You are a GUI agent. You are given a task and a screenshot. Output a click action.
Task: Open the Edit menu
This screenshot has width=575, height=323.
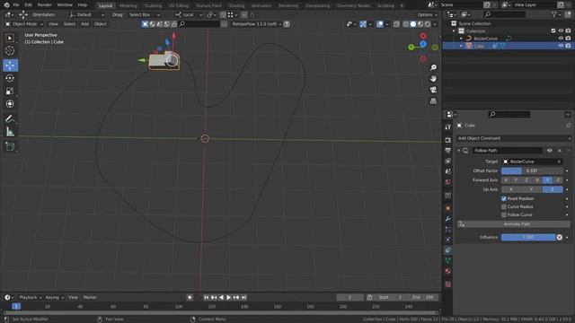(28, 5)
